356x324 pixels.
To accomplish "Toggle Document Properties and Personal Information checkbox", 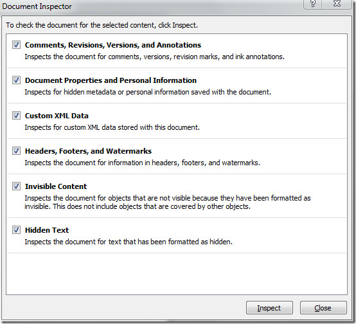I will (x=16, y=80).
